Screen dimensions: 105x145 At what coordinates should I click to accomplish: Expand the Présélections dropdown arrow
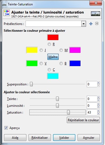[x=83, y=24]
